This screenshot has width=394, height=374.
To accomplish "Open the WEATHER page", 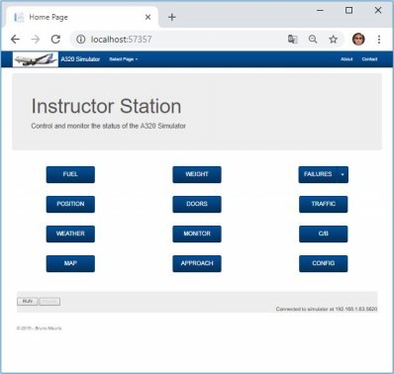I will (70, 234).
